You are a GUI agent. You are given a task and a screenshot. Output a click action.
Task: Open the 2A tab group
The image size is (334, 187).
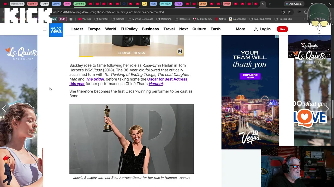click(144, 4)
